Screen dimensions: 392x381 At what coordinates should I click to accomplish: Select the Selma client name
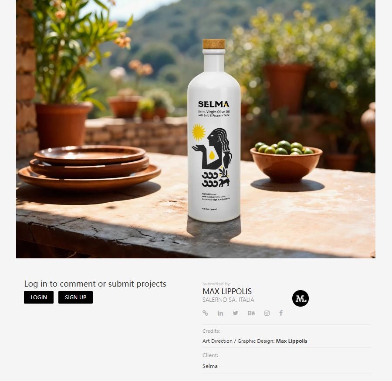pyautogui.click(x=210, y=366)
